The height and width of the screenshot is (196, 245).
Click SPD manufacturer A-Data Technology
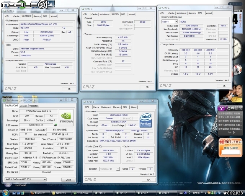pos(191,33)
